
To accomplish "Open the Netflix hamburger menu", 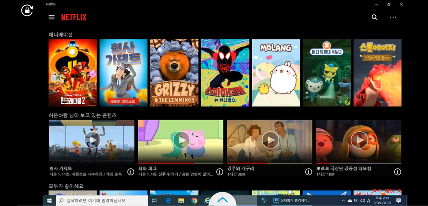I will click(x=51, y=17).
